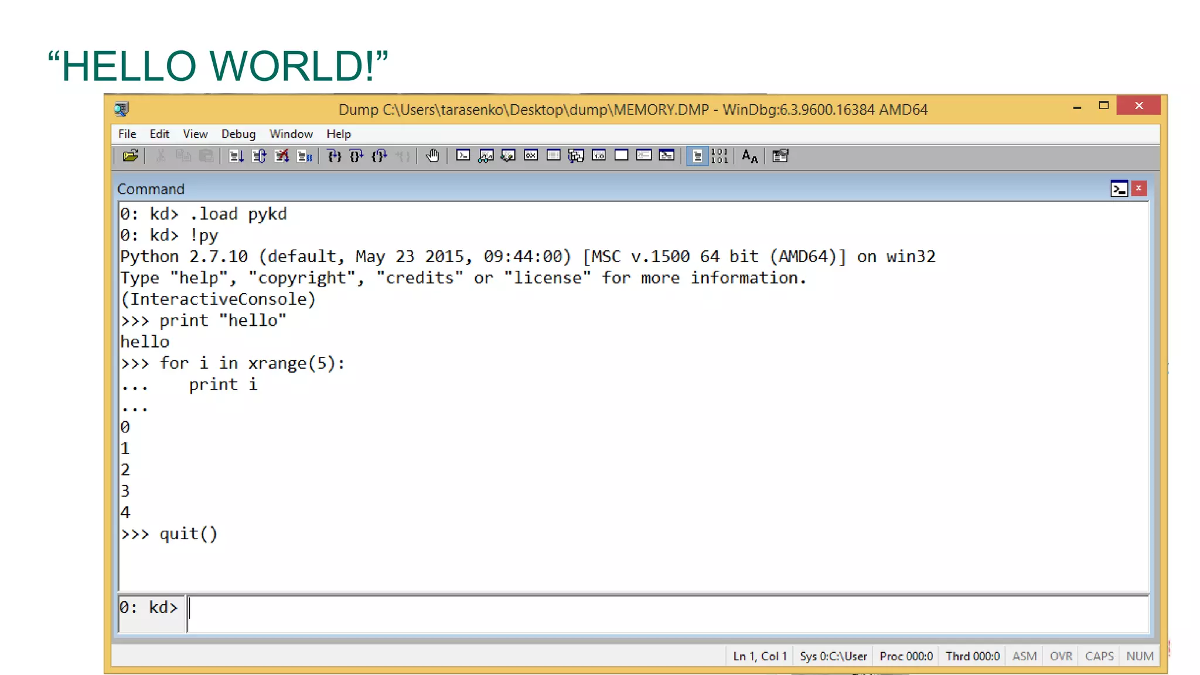Open the Call Stack window icon
The width and height of the screenshot is (1200, 675).
pyautogui.click(x=576, y=156)
